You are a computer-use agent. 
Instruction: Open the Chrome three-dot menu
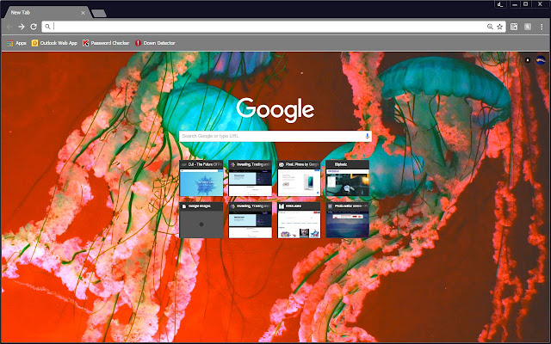pyautogui.click(x=542, y=27)
